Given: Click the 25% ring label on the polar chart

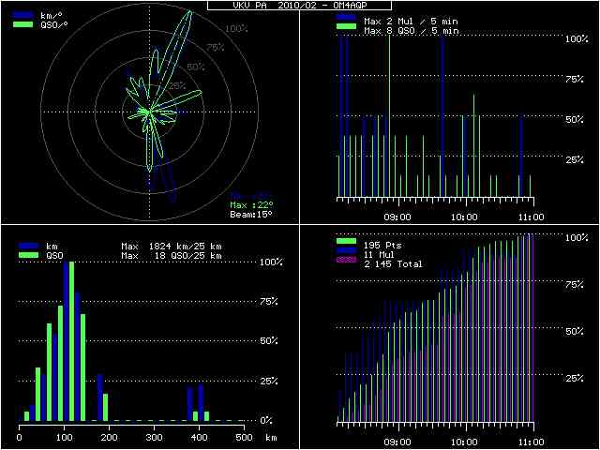Looking at the screenshot, I should coord(177,85).
